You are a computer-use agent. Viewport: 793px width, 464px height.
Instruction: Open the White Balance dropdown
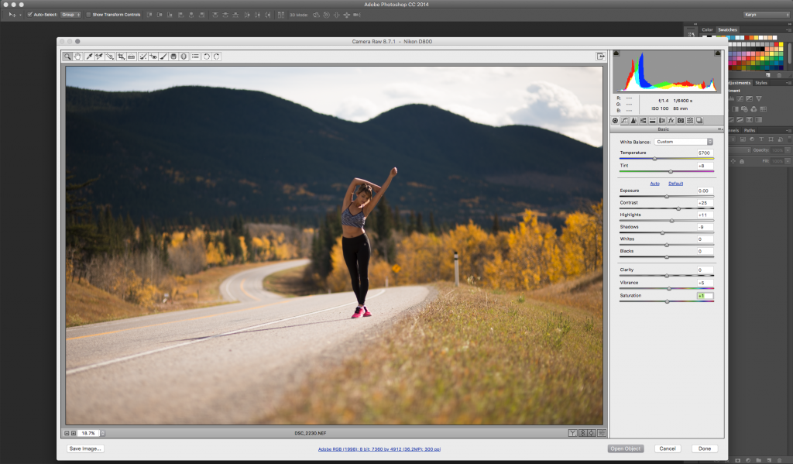684,142
